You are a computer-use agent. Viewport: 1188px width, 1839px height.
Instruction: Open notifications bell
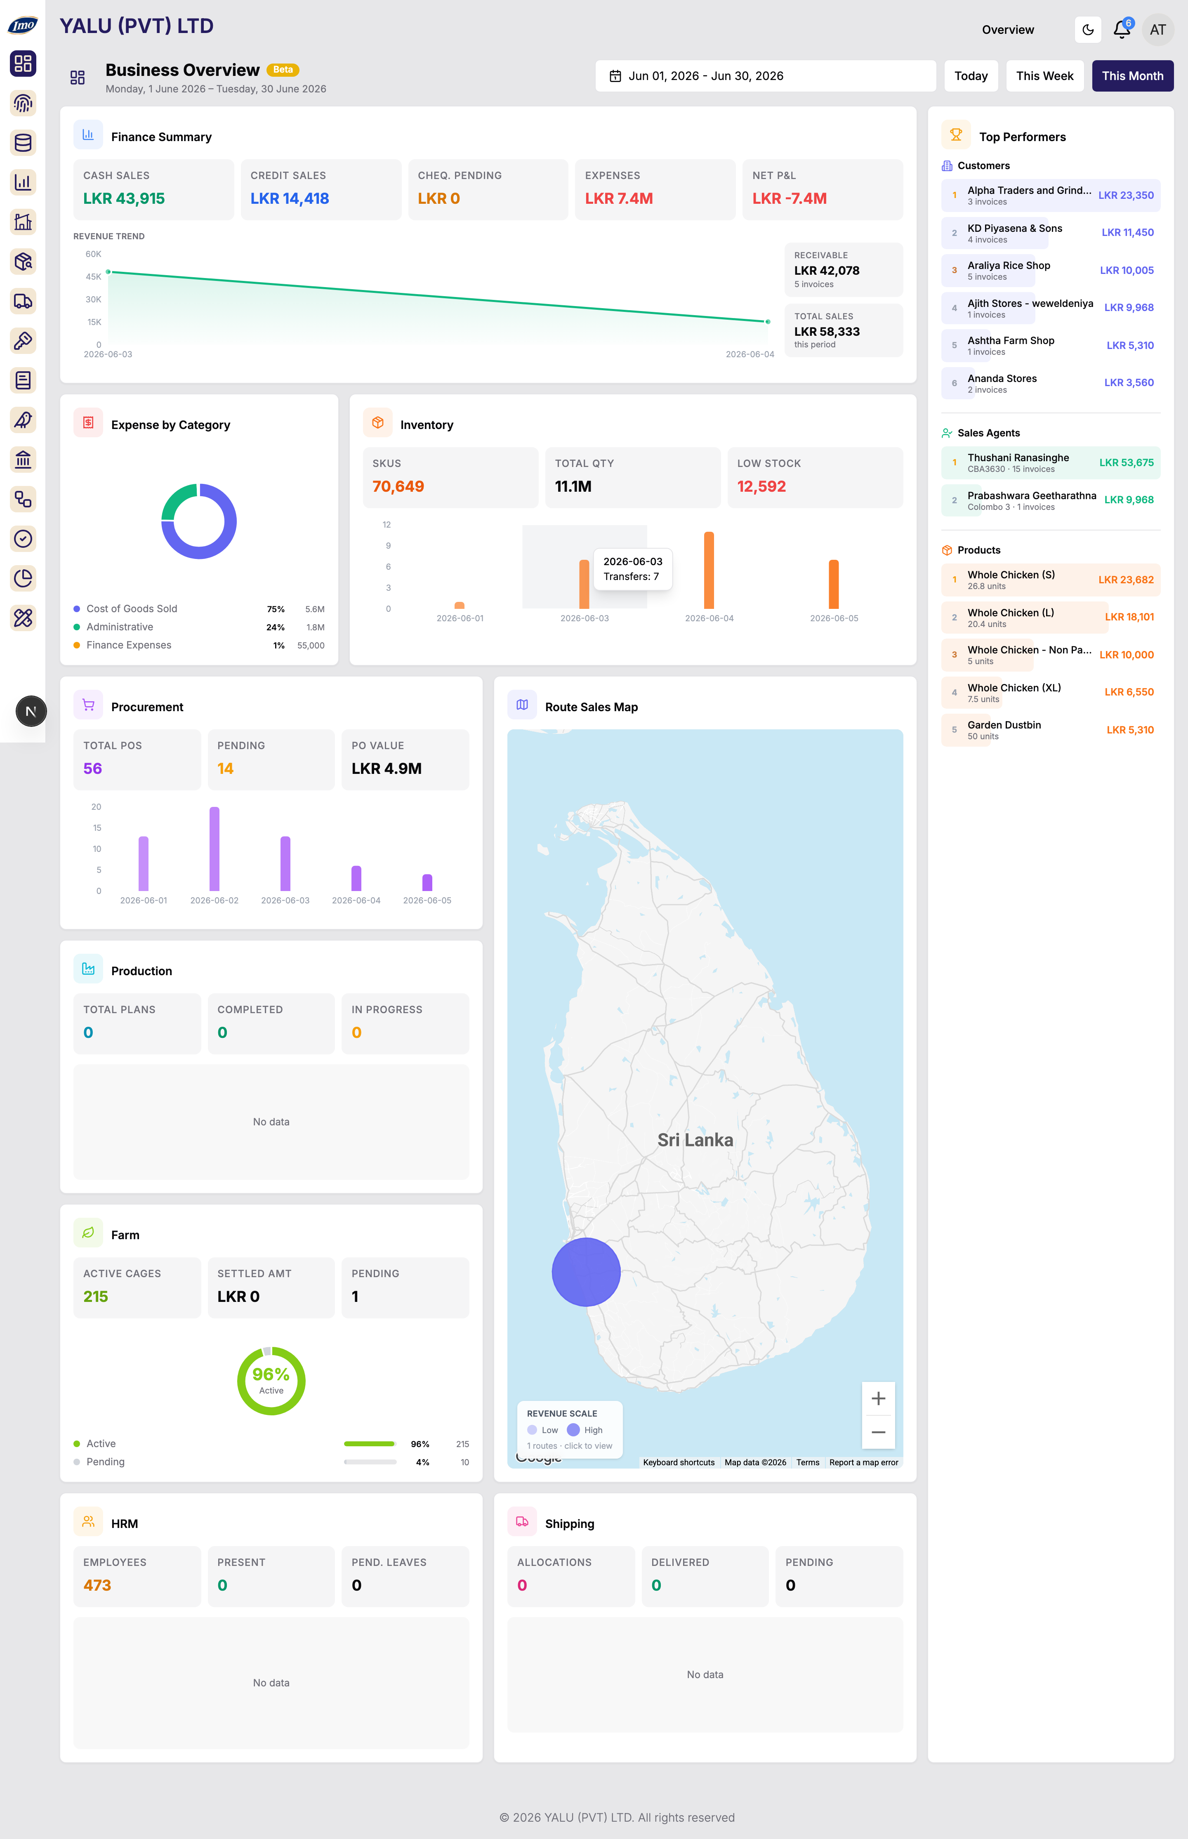point(1122,29)
